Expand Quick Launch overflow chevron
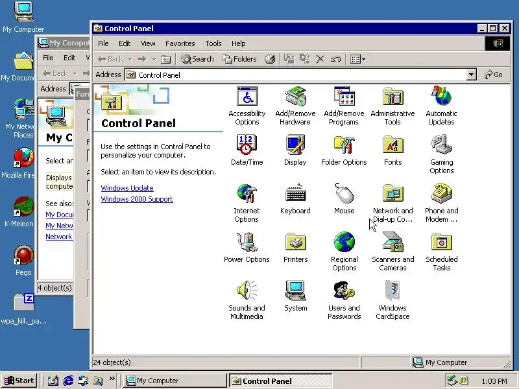 coord(112,379)
